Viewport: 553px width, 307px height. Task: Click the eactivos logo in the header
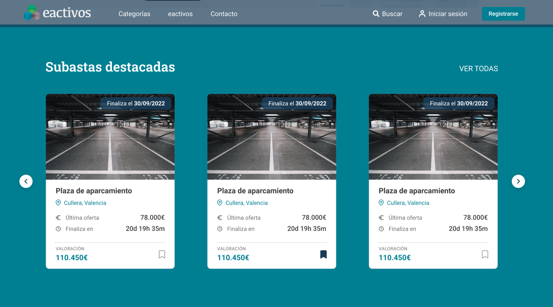(57, 13)
